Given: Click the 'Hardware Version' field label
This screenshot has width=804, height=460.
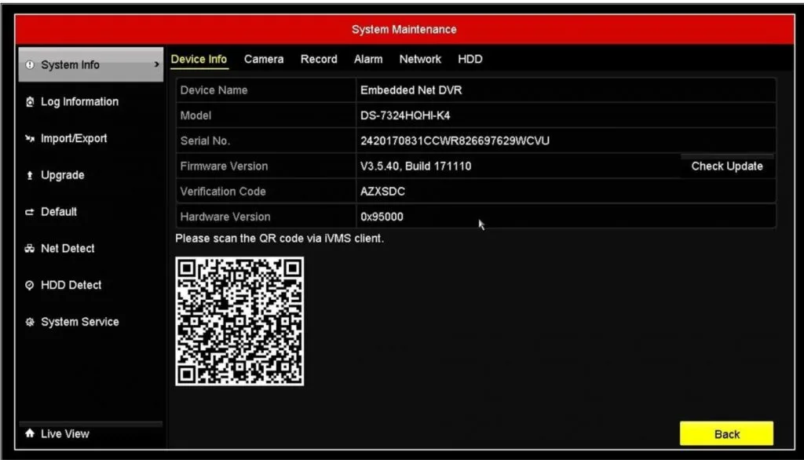Looking at the screenshot, I should click(225, 217).
